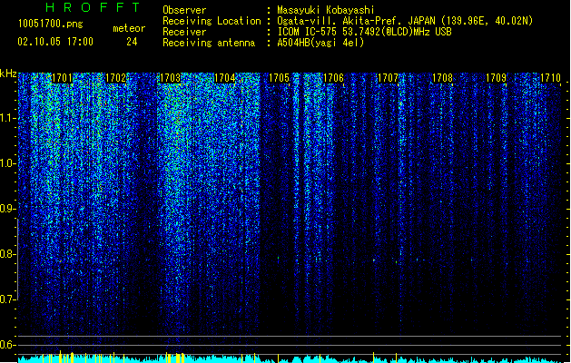Click the date stamp 02.10.05 17:00
571x363 pixels.
tap(55, 42)
